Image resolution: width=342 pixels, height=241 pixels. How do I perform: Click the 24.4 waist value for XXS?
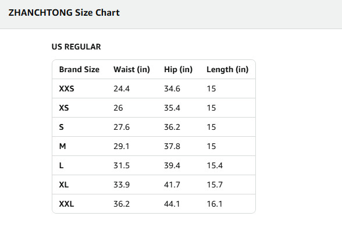122,88
